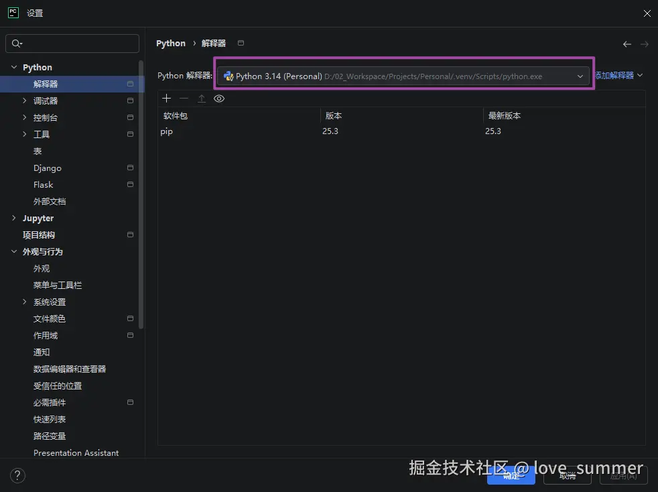
Task: Click the settings tree vertical scrollbar
Action: coord(141,194)
